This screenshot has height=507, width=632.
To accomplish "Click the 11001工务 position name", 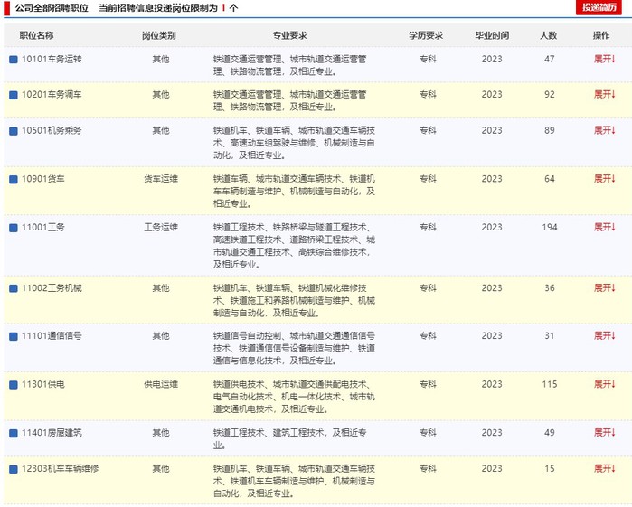I will point(43,228).
